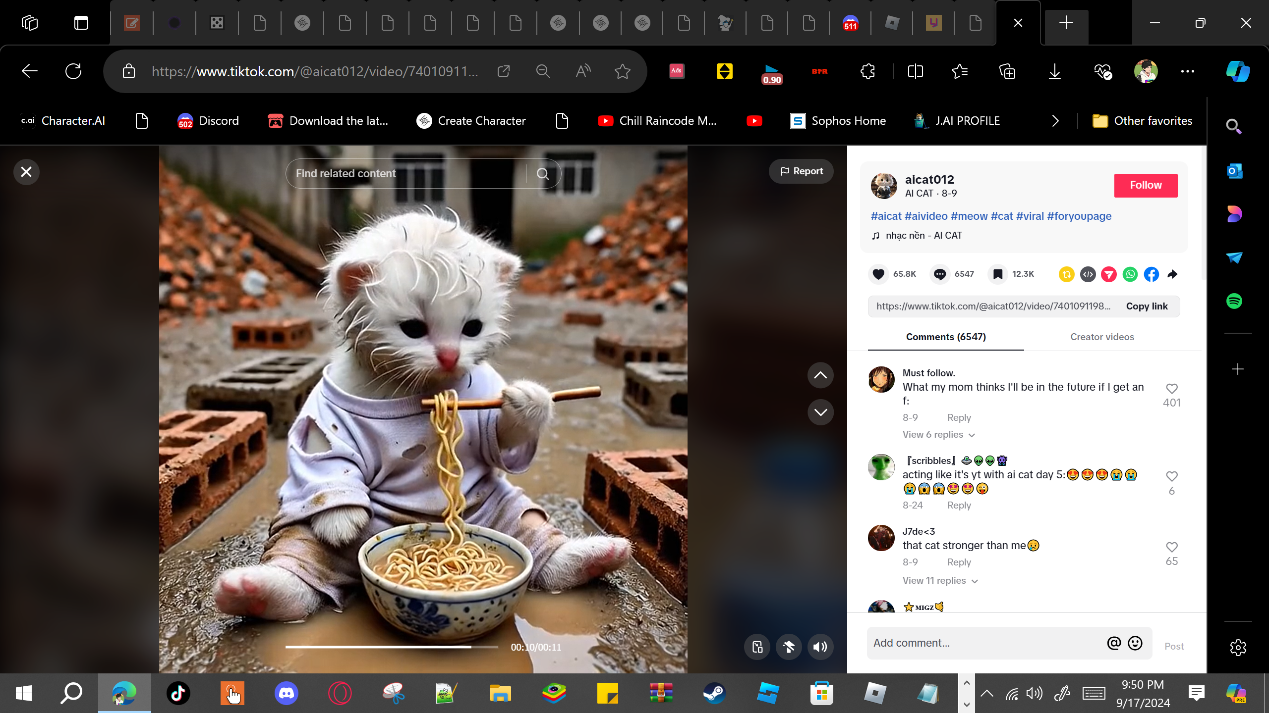The width and height of the screenshot is (1269, 713).
Task: Follow the aicat012 account
Action: (x=1146, y=185)
